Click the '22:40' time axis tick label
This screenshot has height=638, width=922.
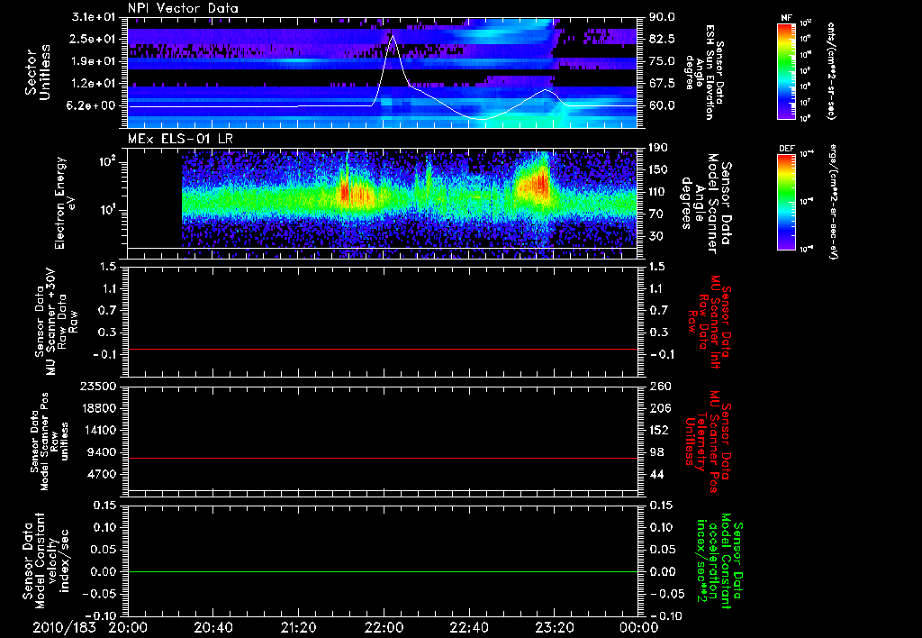(x=468, y=627)
